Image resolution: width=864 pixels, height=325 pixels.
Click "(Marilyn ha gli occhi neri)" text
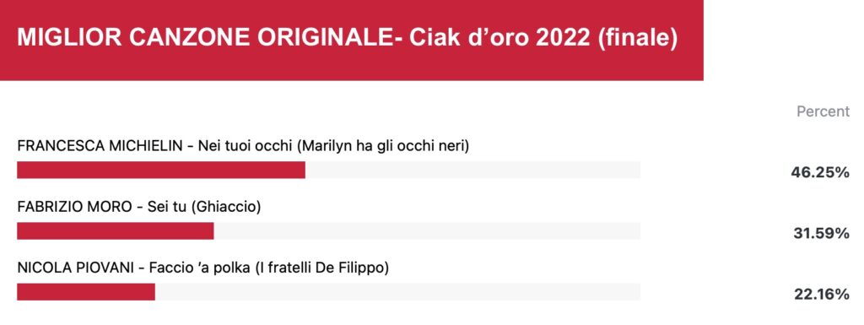383,147
